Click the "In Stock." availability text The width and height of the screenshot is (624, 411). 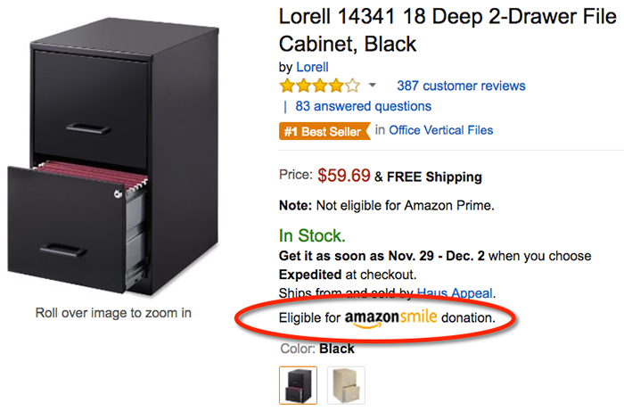pyautogui.click(x=311, y=236)
